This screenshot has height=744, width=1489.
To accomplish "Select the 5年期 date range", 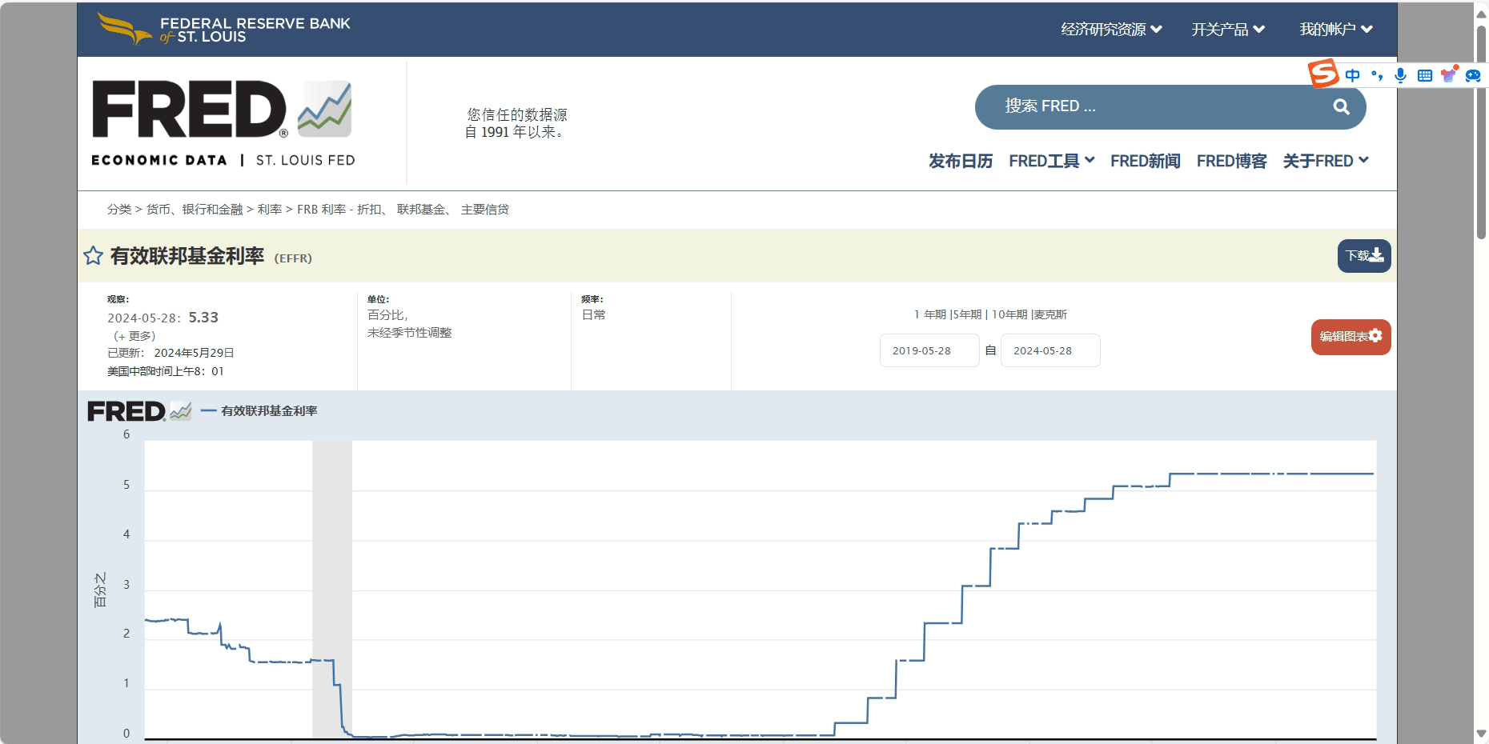I will click(x=967, y=314).
